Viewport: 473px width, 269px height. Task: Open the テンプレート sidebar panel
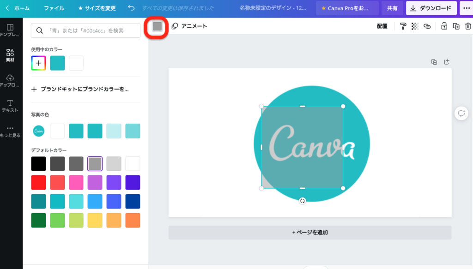10,30
